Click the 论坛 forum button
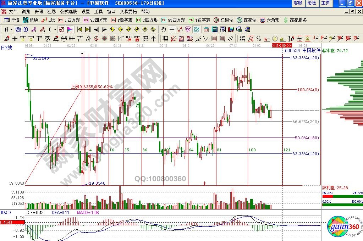 pos(312,3)
